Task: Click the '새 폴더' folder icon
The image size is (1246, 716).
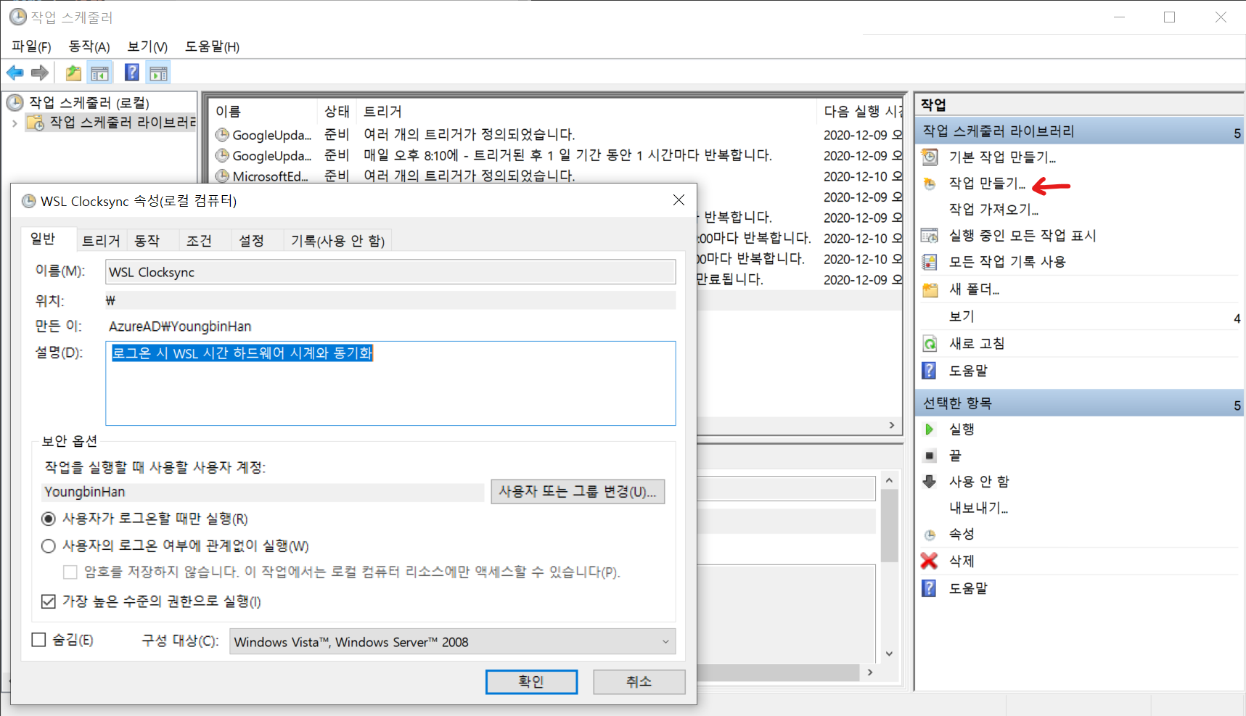Action: [x=930, y=289]
